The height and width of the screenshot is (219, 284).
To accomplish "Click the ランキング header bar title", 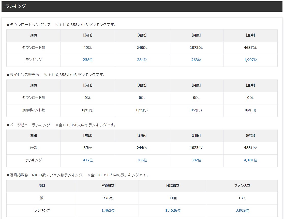I will click(x=16, y=6).
